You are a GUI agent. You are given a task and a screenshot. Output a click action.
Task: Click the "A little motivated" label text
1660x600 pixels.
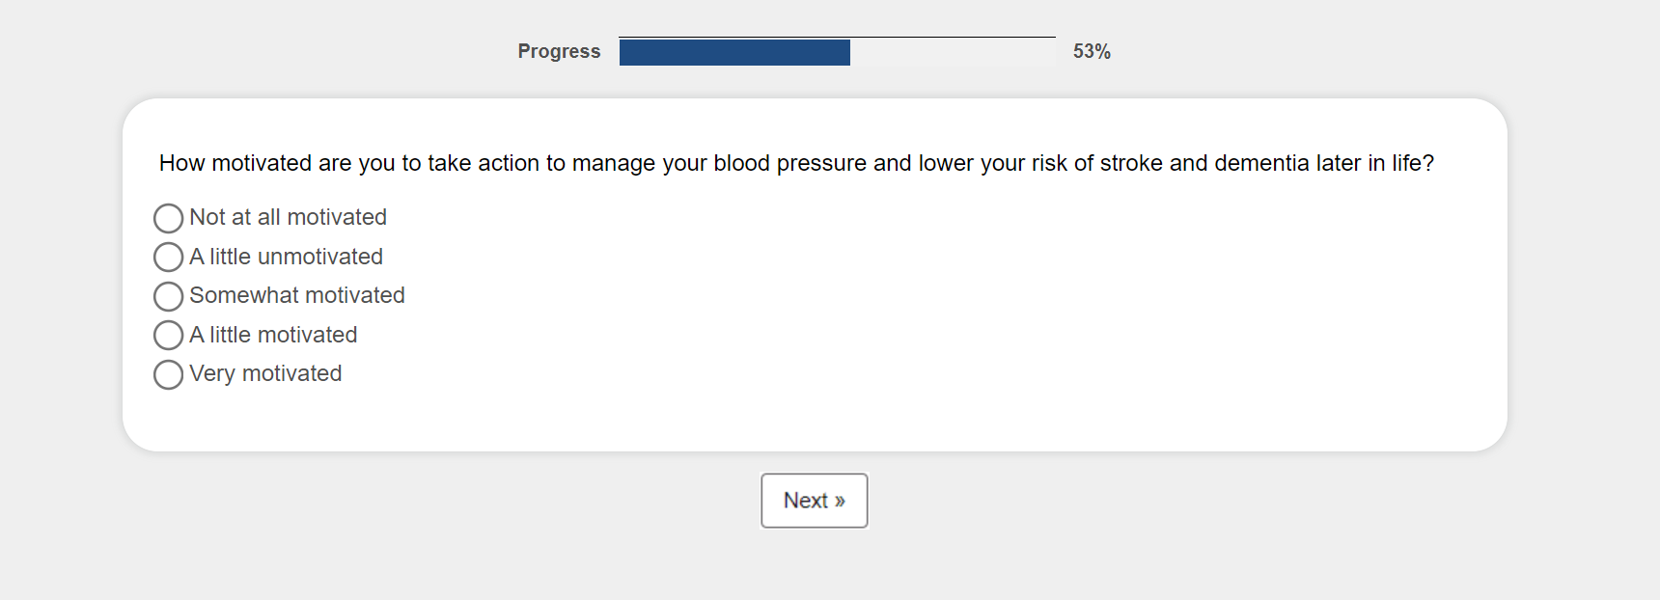273,335
